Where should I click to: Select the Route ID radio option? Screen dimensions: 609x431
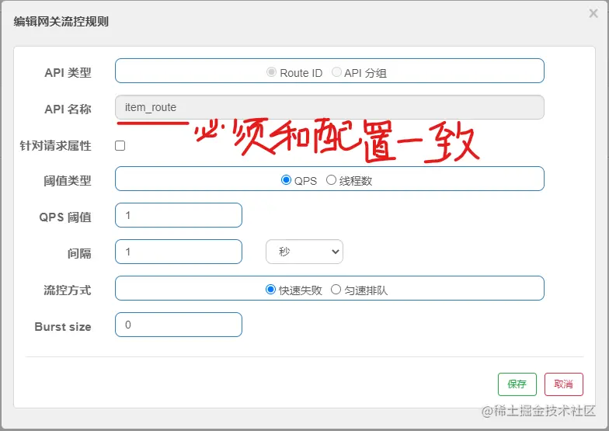click(x=272, y=72)
